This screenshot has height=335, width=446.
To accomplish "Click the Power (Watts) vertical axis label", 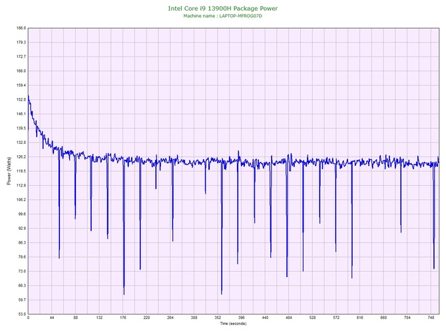I will [9, 171].
